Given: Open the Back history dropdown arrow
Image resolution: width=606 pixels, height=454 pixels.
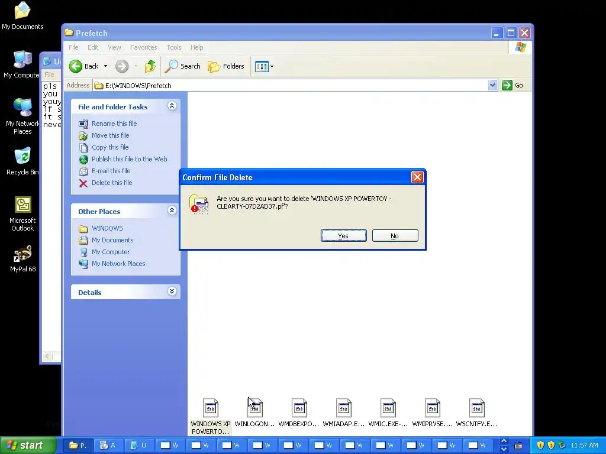Looking at the screenshot, I should click(x=105, y=66).
